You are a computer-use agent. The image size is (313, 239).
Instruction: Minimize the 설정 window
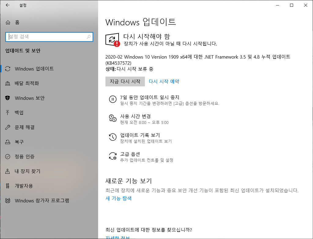coord(278,5)
